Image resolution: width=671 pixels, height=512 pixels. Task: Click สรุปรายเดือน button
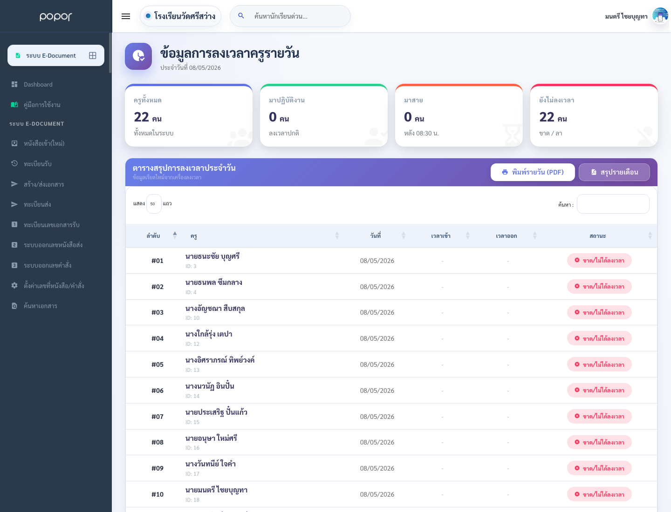click(614, 172)
